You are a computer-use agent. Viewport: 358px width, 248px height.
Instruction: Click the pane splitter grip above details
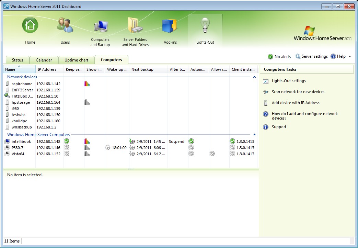[x=131, y=169]
